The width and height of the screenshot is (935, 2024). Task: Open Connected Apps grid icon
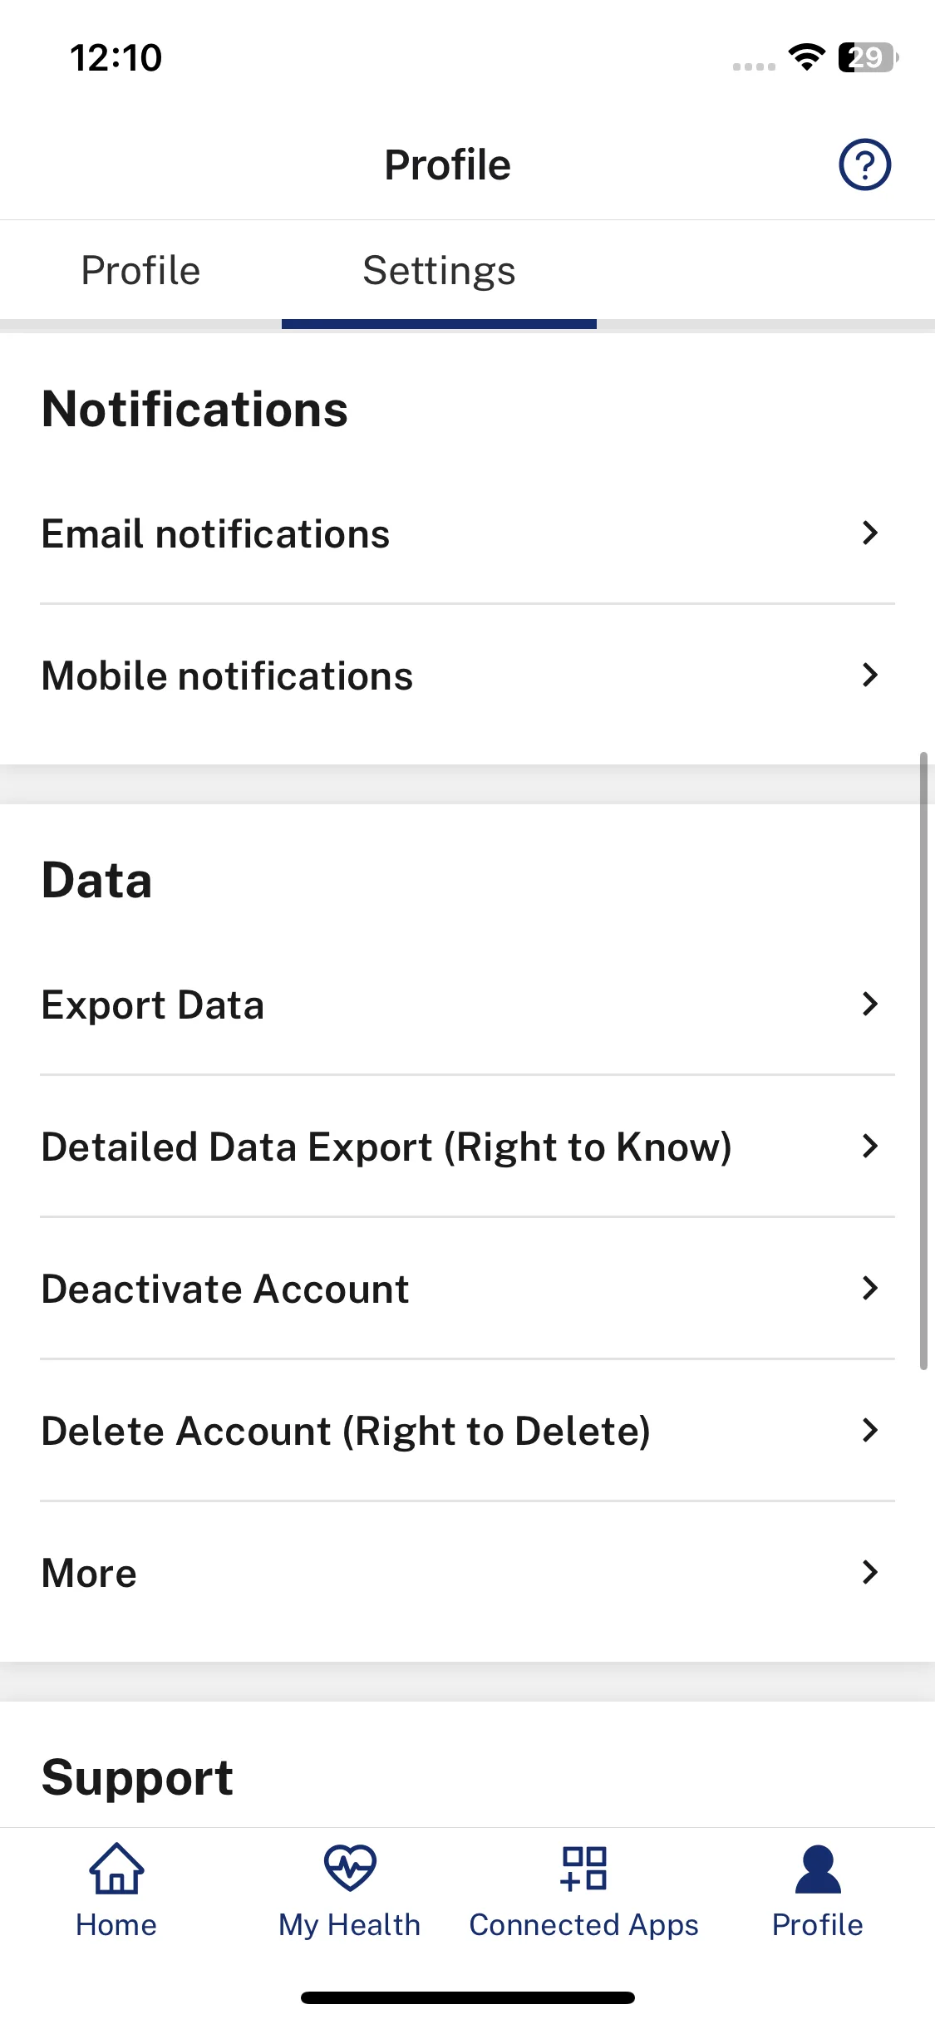click(x=584, y=1869)
